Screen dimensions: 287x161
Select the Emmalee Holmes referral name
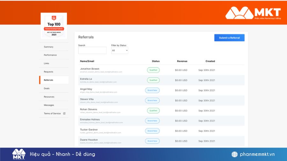coord(90,119)
